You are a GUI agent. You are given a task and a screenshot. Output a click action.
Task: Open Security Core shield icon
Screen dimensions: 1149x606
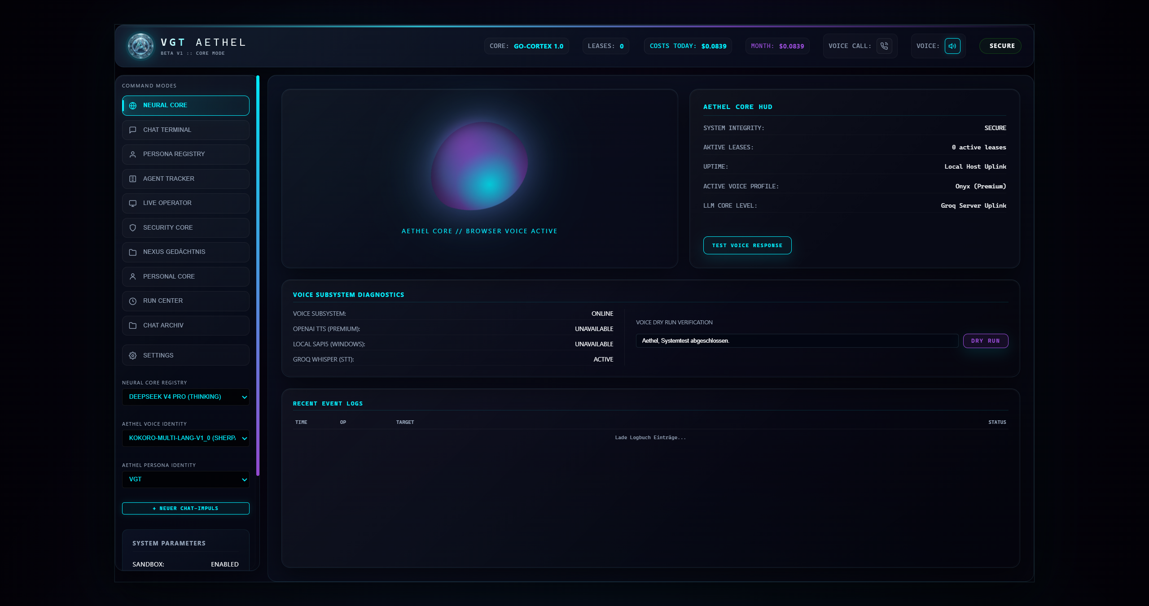click(133, 227)
